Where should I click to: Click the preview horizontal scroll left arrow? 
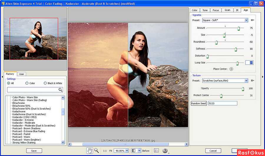point(70,144)
